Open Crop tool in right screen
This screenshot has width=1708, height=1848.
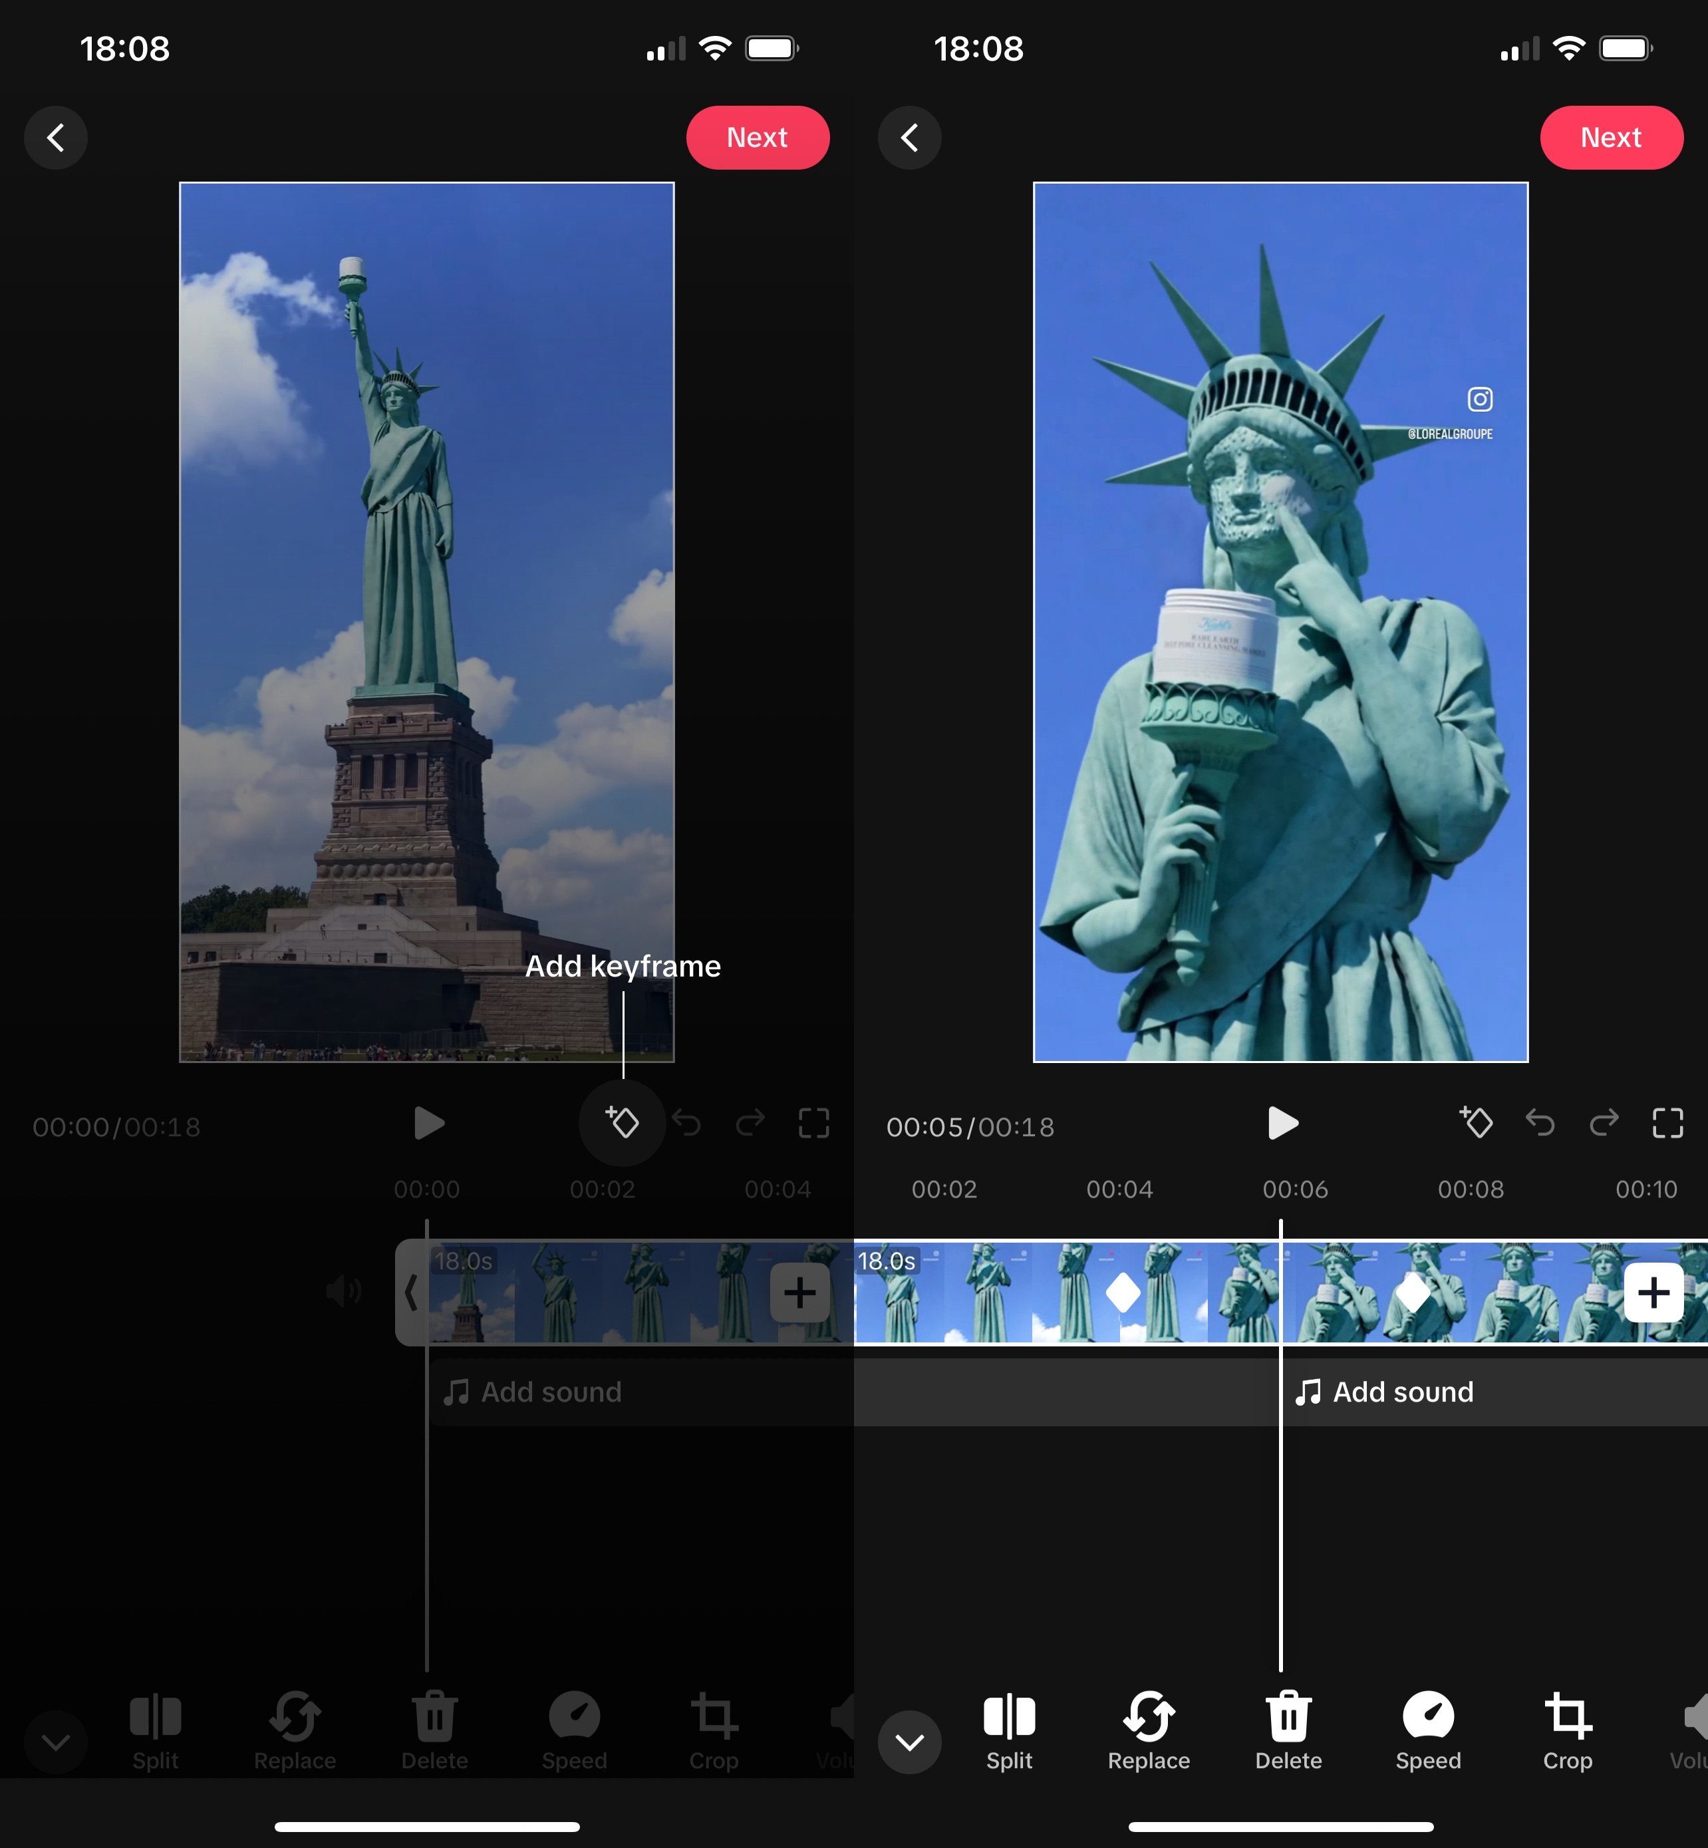[1568, 1732]
